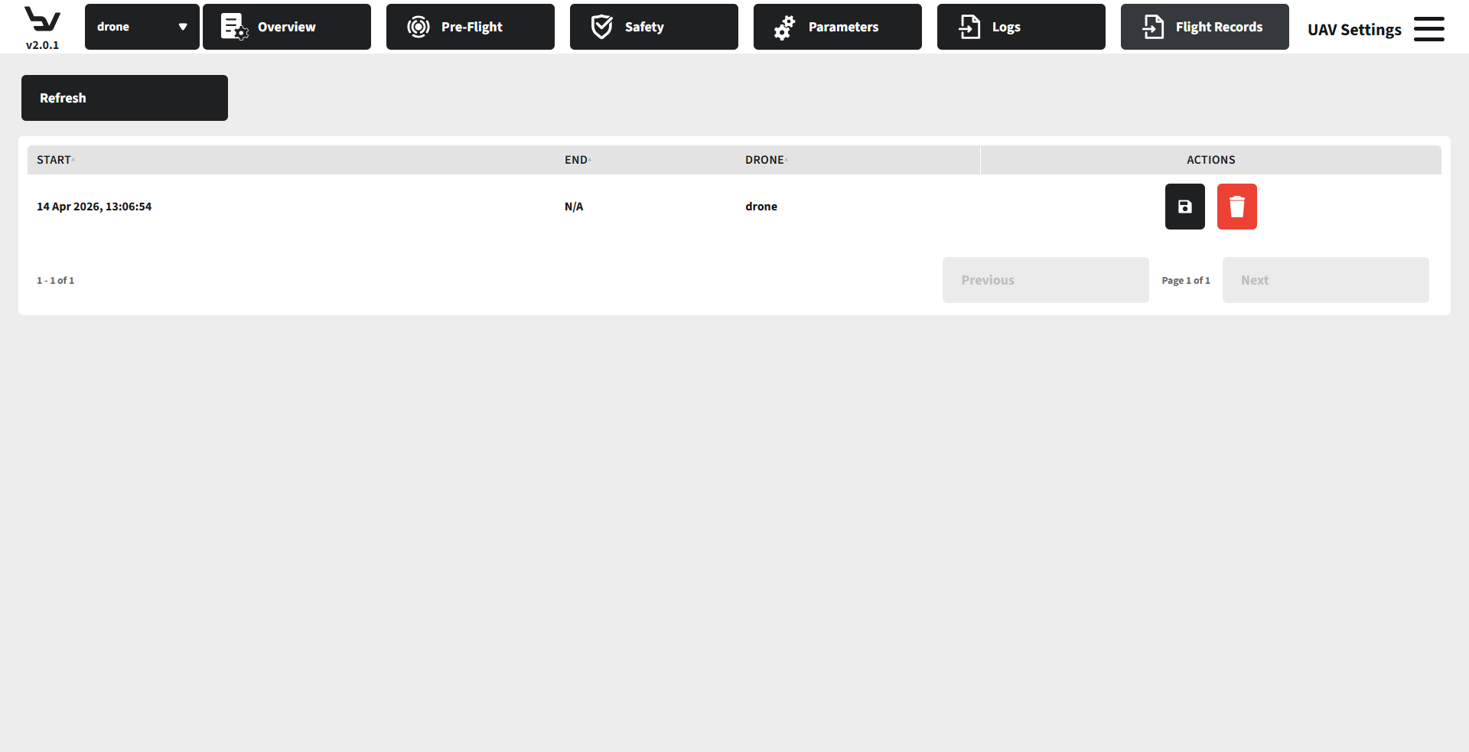The image size is (1469, 752).
Task: Click the Next page button
Action: (1325, 280)
